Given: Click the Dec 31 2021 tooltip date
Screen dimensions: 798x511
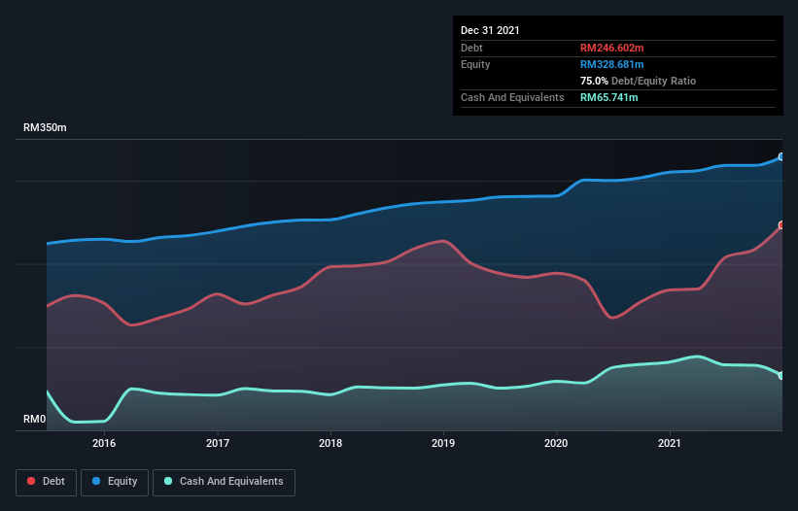Looking at the screenshot, I should click(490, 30).
